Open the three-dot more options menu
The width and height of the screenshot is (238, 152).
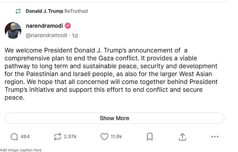(x=215, y=137)
